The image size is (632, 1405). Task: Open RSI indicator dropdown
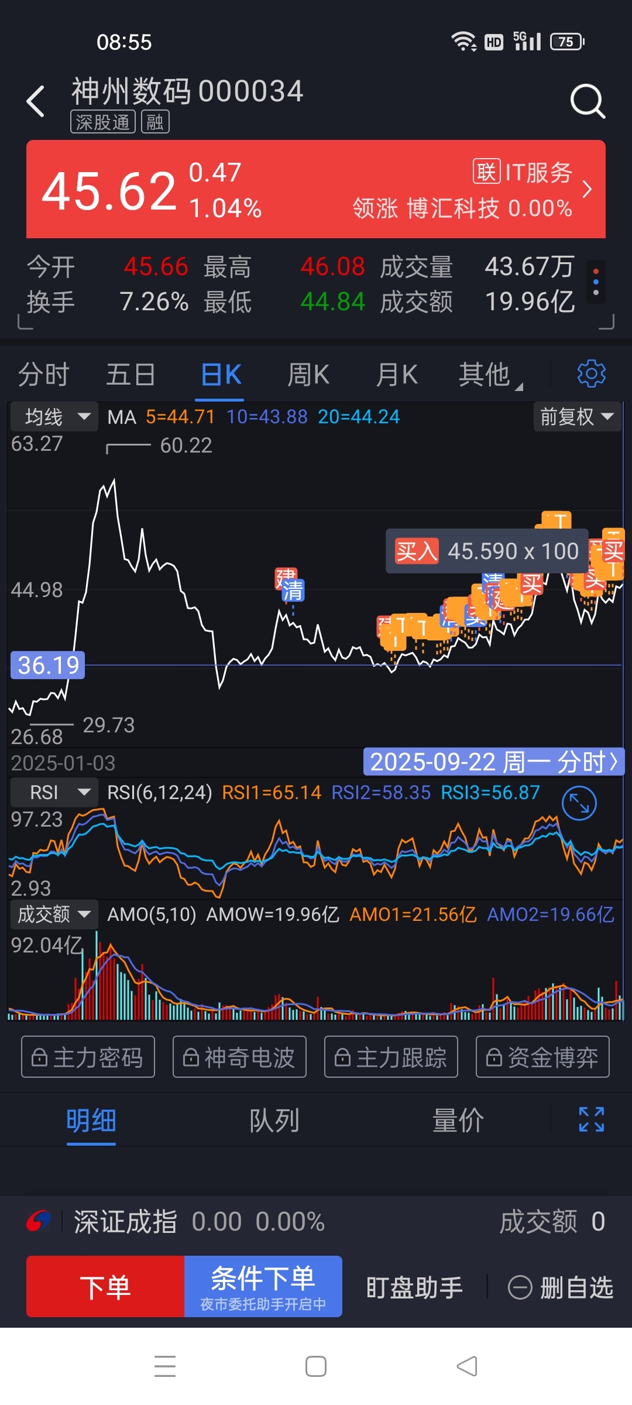coord(54,792)
